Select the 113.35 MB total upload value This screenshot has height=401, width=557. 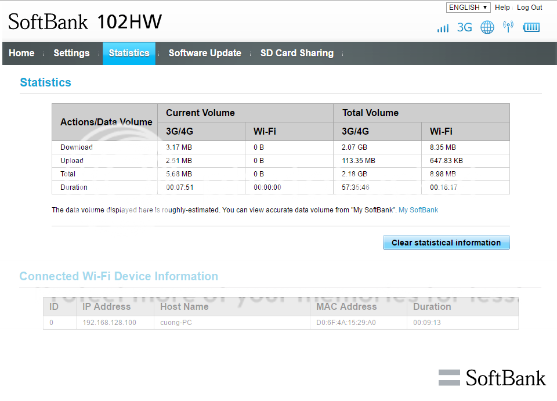click(359, 161)
